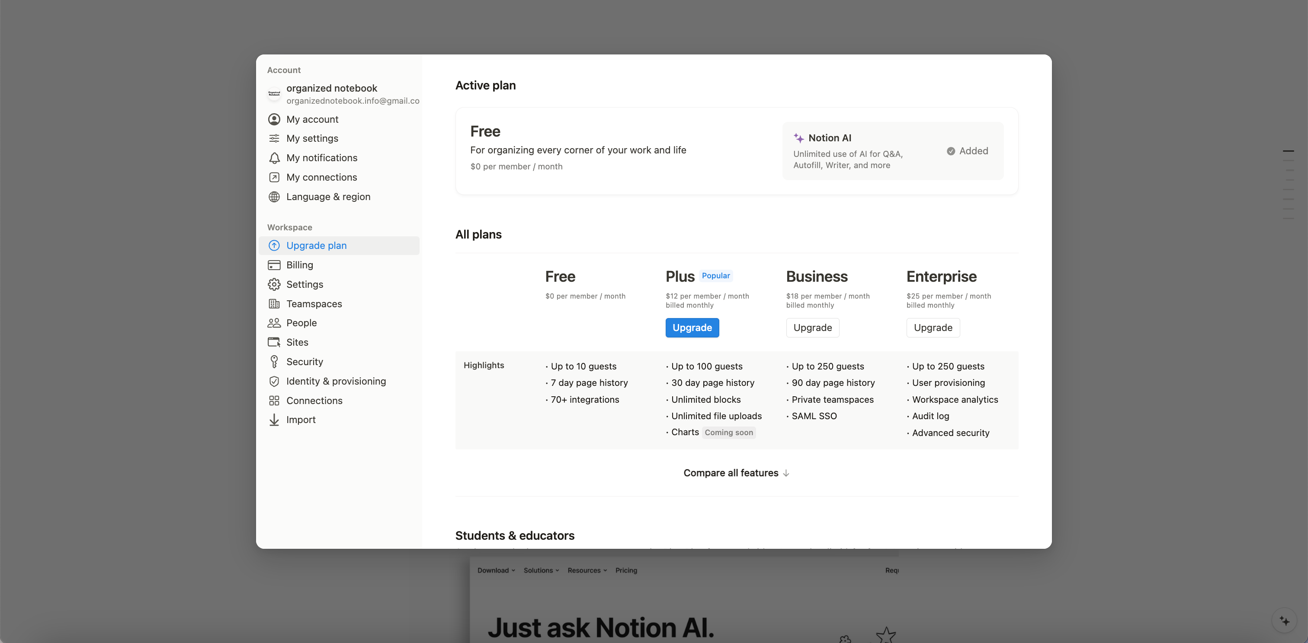Open the Security key icon
This screenshot has height=643, width=1308.
274,362
